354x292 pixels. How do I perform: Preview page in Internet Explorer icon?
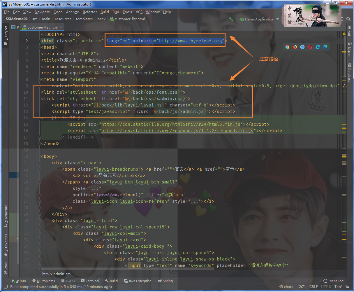pyautogui.click(x=318, y=47)
